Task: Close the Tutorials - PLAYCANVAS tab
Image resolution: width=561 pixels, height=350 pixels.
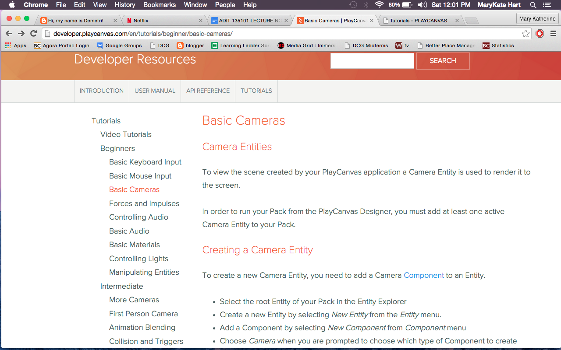Action: (x=457, y=21)
